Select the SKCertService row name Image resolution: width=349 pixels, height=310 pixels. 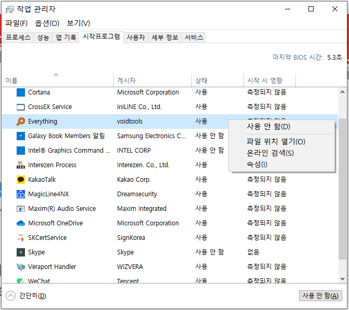coord(47,238)
